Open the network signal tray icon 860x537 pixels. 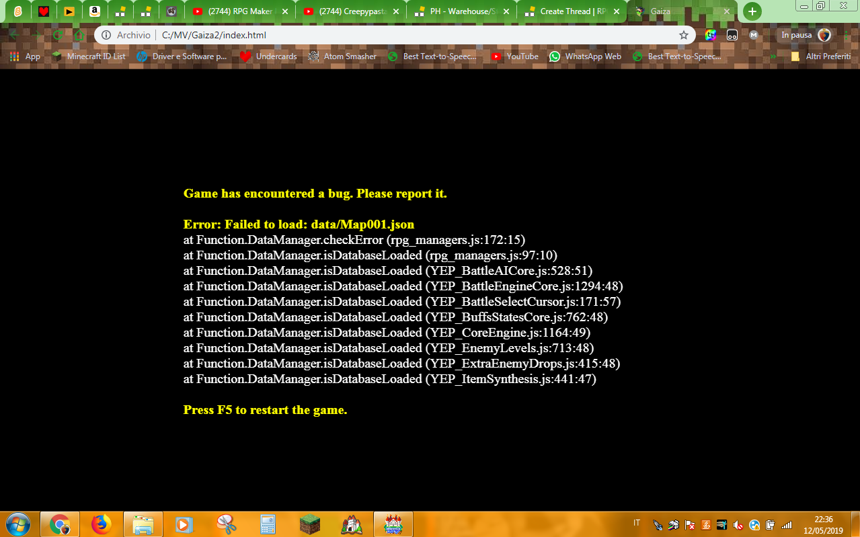pyautogui.click(x=786, y=525)
